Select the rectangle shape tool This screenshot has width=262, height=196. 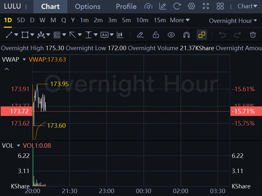tap(25, 35)
